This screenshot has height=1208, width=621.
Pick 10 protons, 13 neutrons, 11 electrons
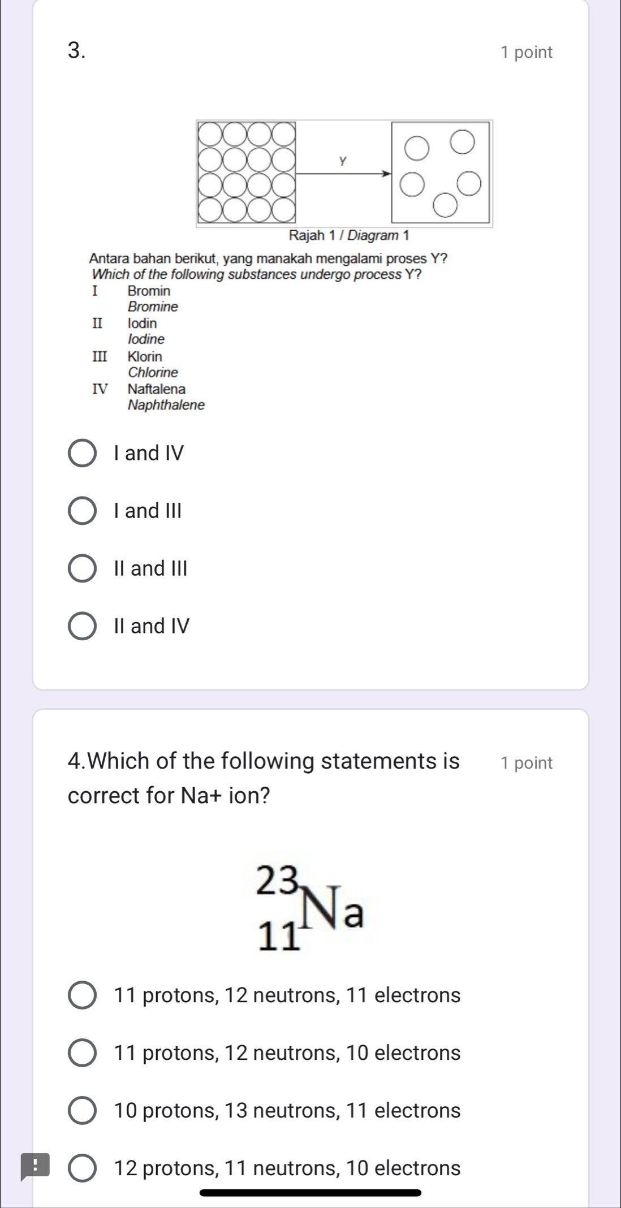[83, 1111]
